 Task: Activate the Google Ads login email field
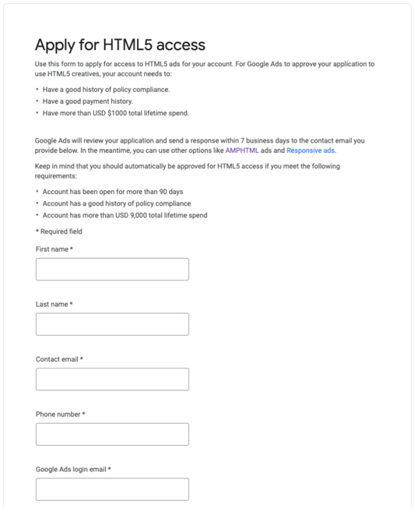point(112,489)
